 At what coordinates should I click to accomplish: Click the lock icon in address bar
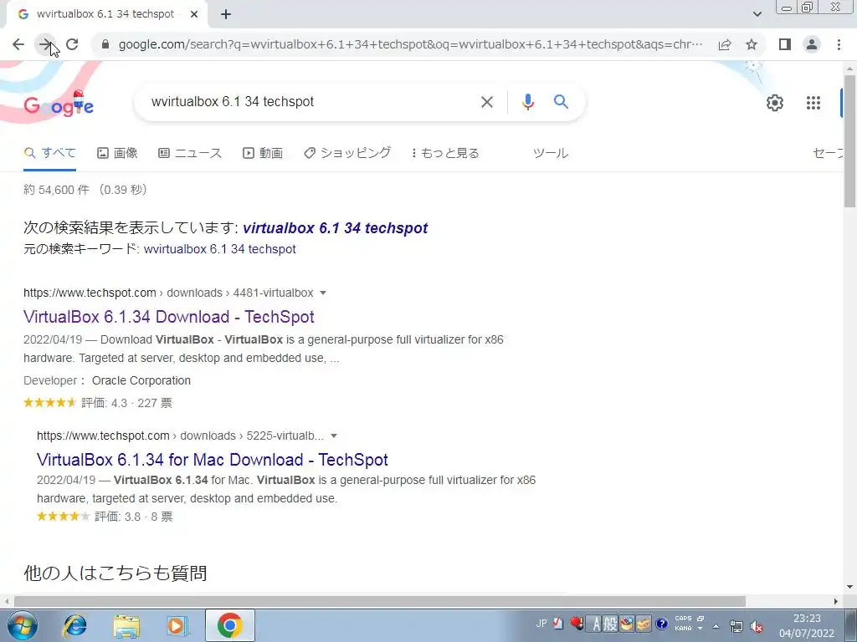[x=105, y=44]
